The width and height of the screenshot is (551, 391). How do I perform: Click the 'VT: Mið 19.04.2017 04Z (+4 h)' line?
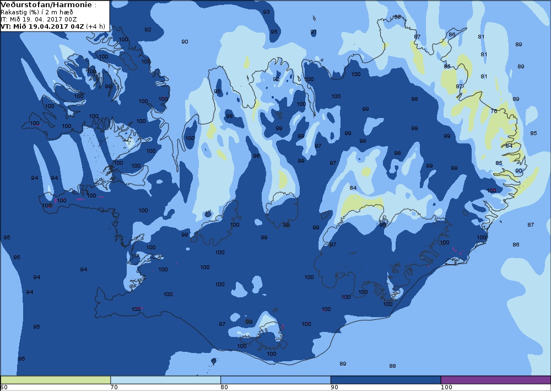pyautogui.click(x=53, y=26)
